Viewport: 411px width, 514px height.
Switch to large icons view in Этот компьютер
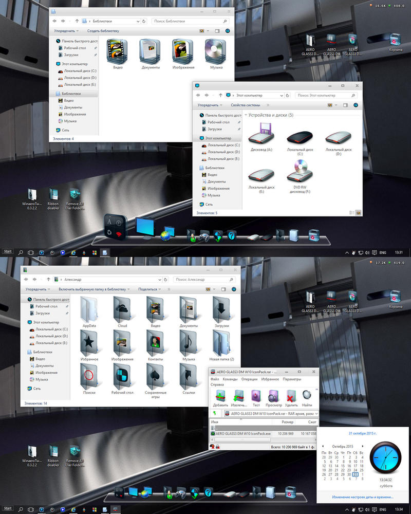(x=358, y=212)
